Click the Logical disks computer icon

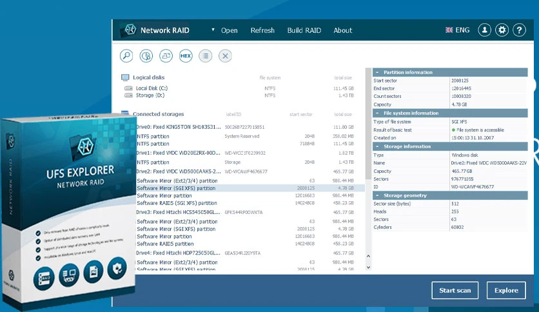(125, 77)
